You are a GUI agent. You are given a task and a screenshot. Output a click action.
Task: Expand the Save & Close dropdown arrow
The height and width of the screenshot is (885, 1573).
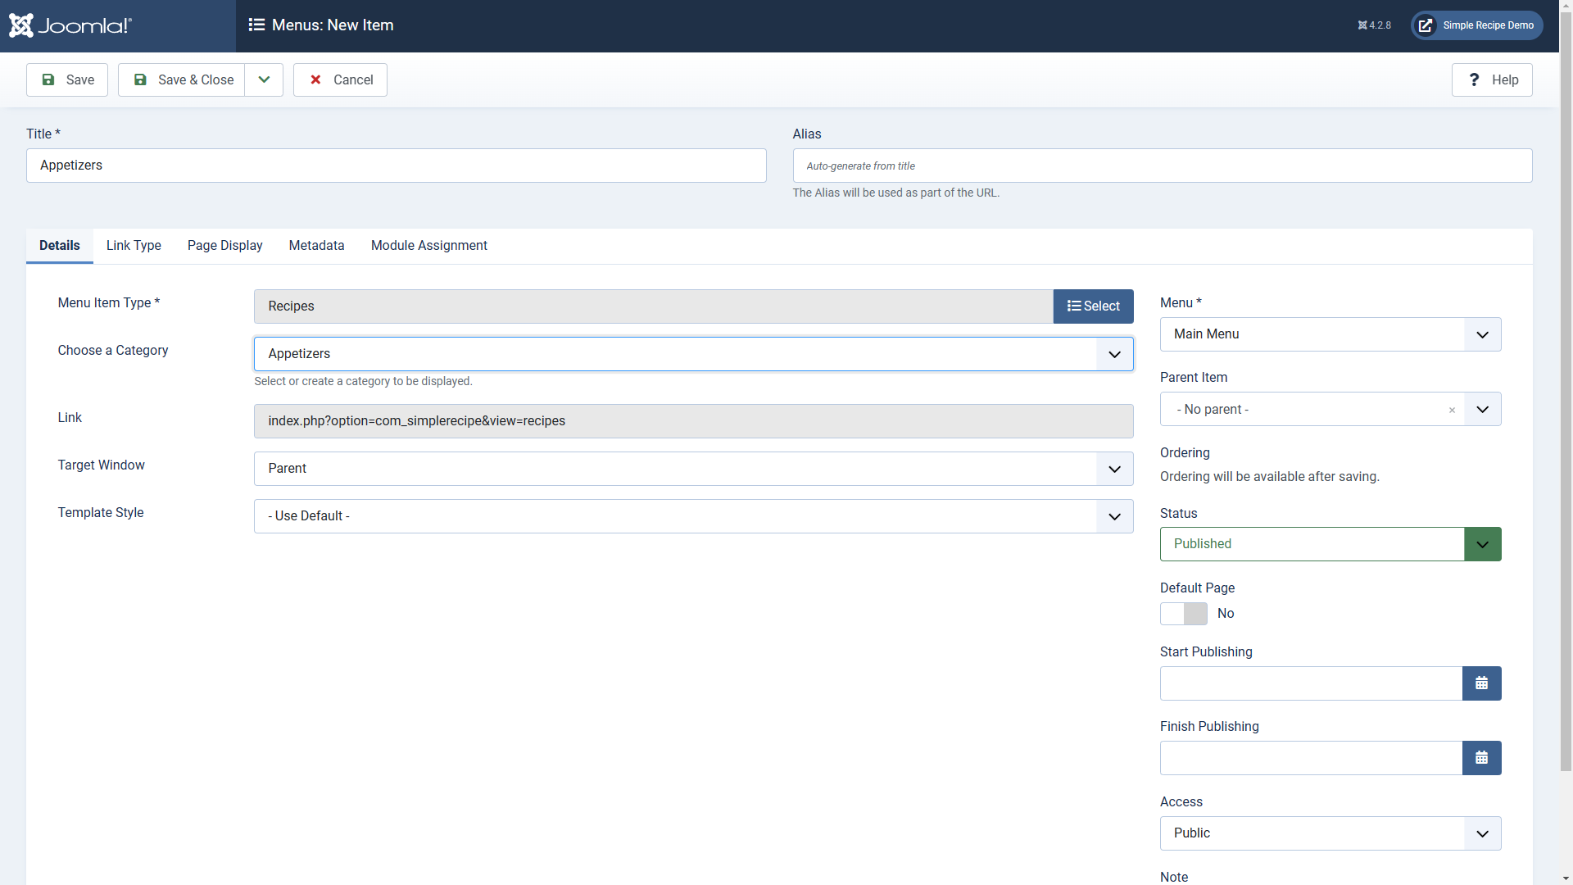coord(264,79)
